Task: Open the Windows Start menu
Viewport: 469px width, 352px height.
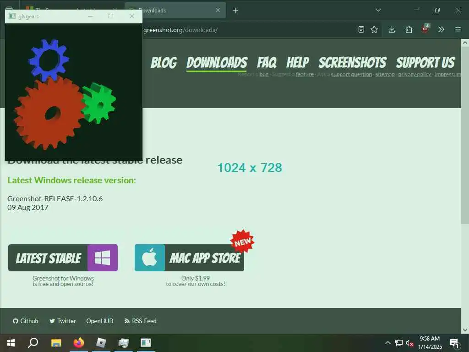Action: 11,343
